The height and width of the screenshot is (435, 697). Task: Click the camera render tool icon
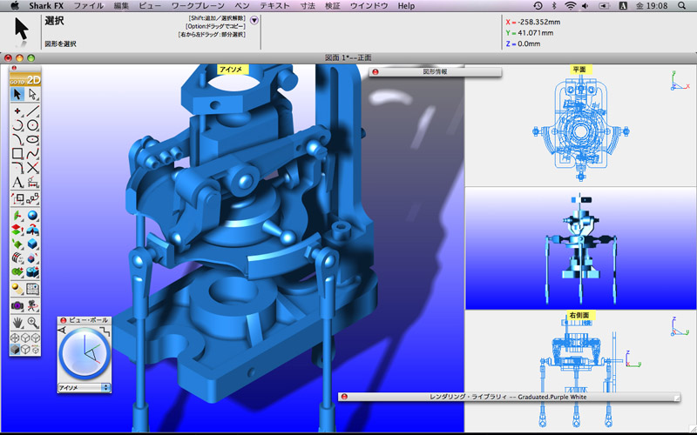(17, 305)
